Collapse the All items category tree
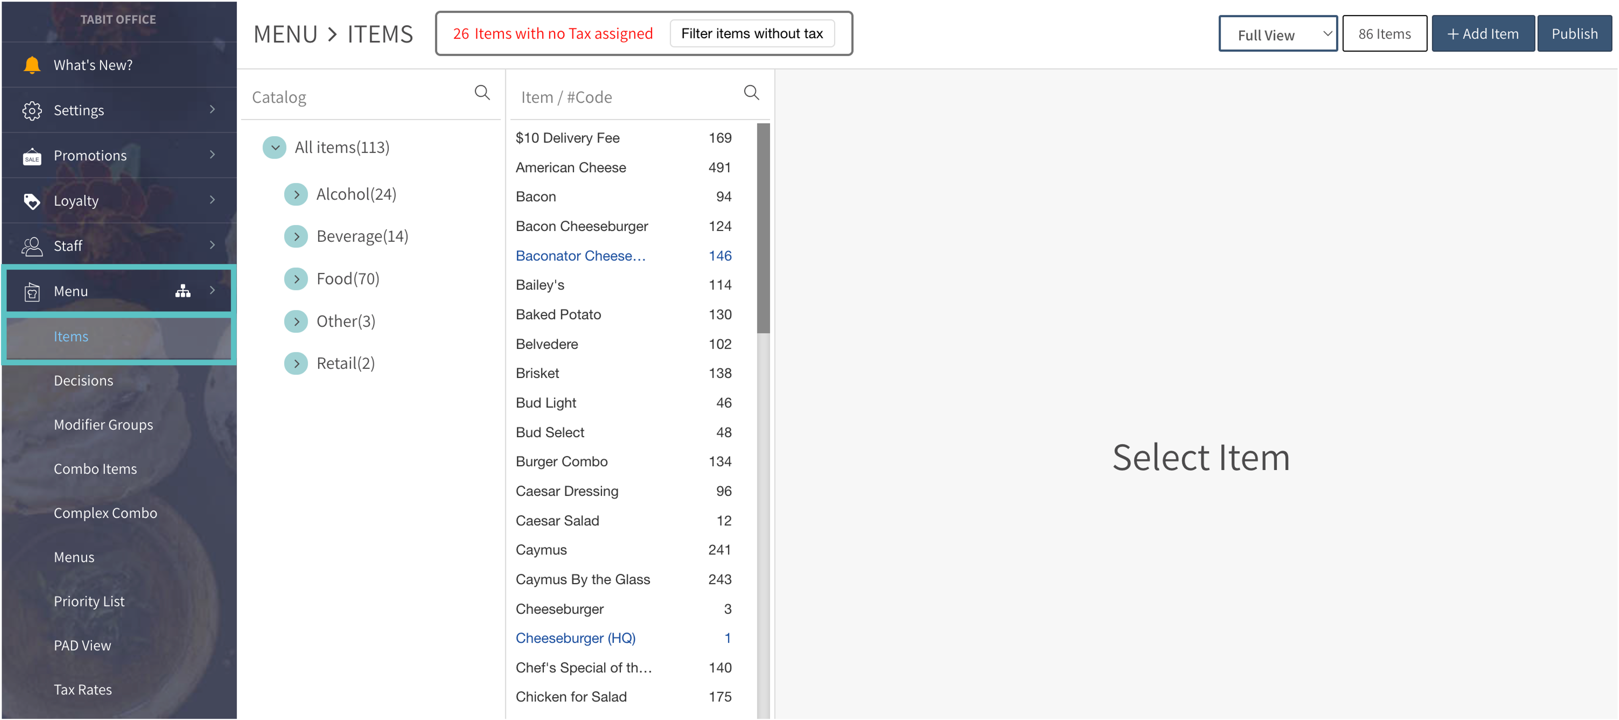1619x720 pixels. click(x=275, y=147)
